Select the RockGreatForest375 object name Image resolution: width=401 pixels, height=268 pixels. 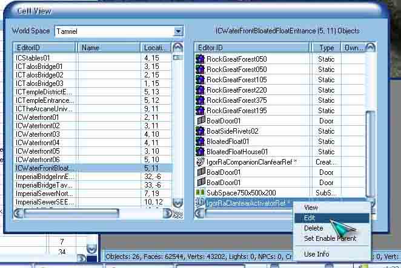(237, 100)
